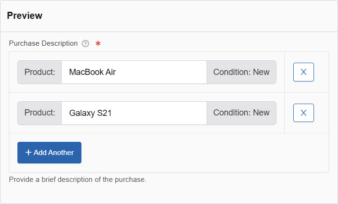Focus the Galaxy S21 product input
The height and width of the screenshot is (204, 338).
tap(134, 113)
